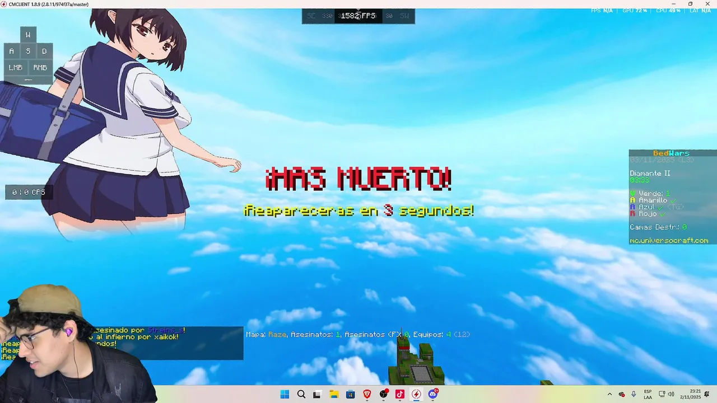Click the ¡HAS MUERTO! death title
This screenshot has height=403, width=717.
pyautogui.click(x=358, y=179)
